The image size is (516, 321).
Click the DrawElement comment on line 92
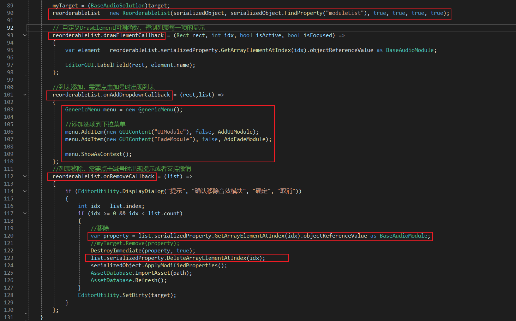pyautogui.click(x=129, y=28)
